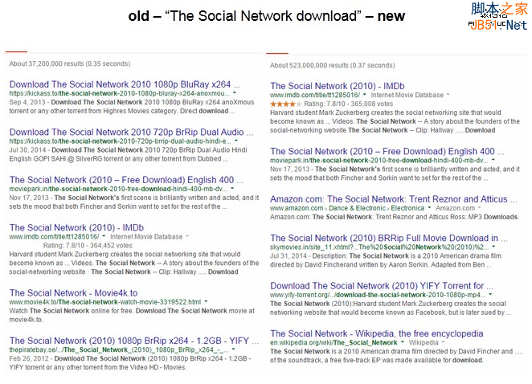This screenshot has width=532, height=384.
Task: Open 'The Social Network (2010) 1080p BrRip x264 - 1.2GB - YIFY' result
Action: pos(134,341)
